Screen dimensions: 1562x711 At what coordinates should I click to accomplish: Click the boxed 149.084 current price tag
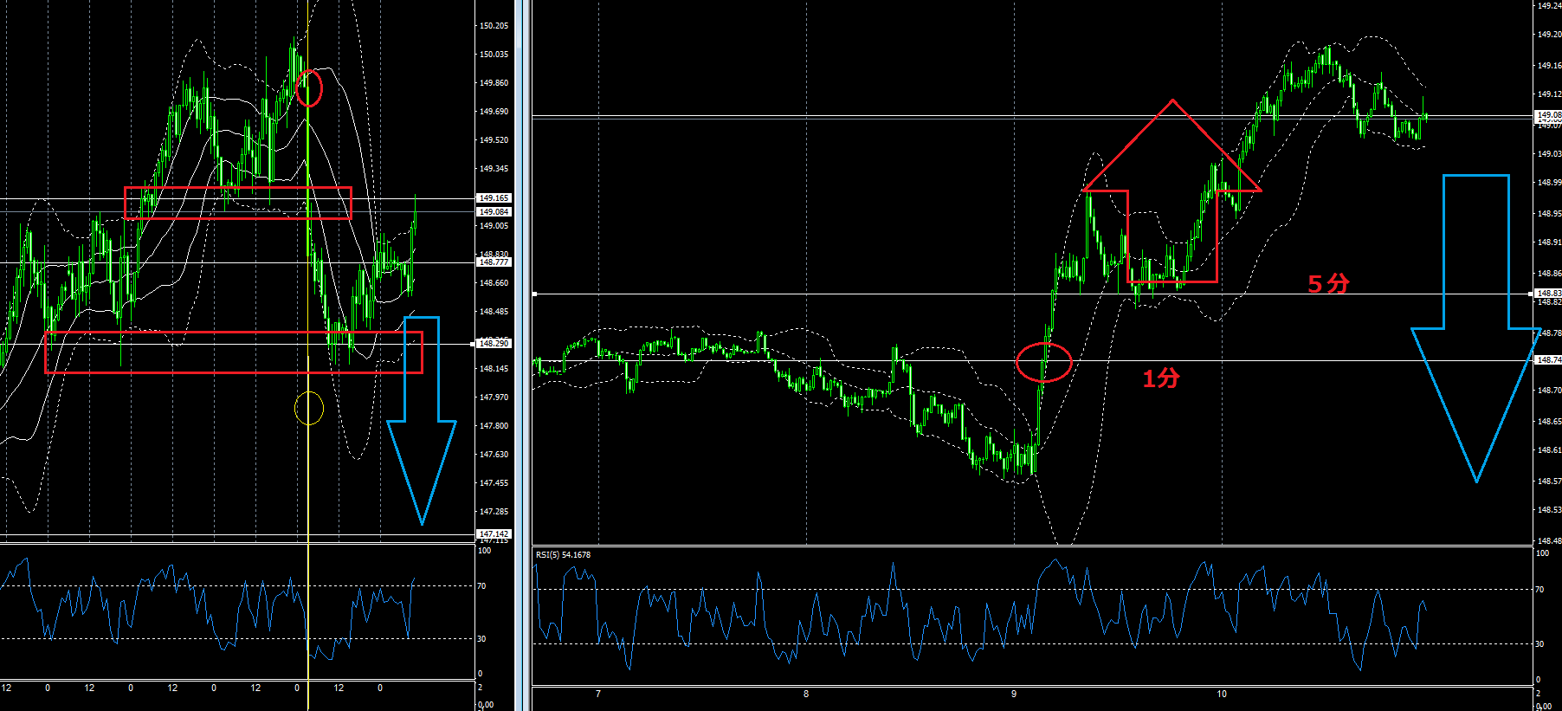pyautogui.click(x=494, y=212)
